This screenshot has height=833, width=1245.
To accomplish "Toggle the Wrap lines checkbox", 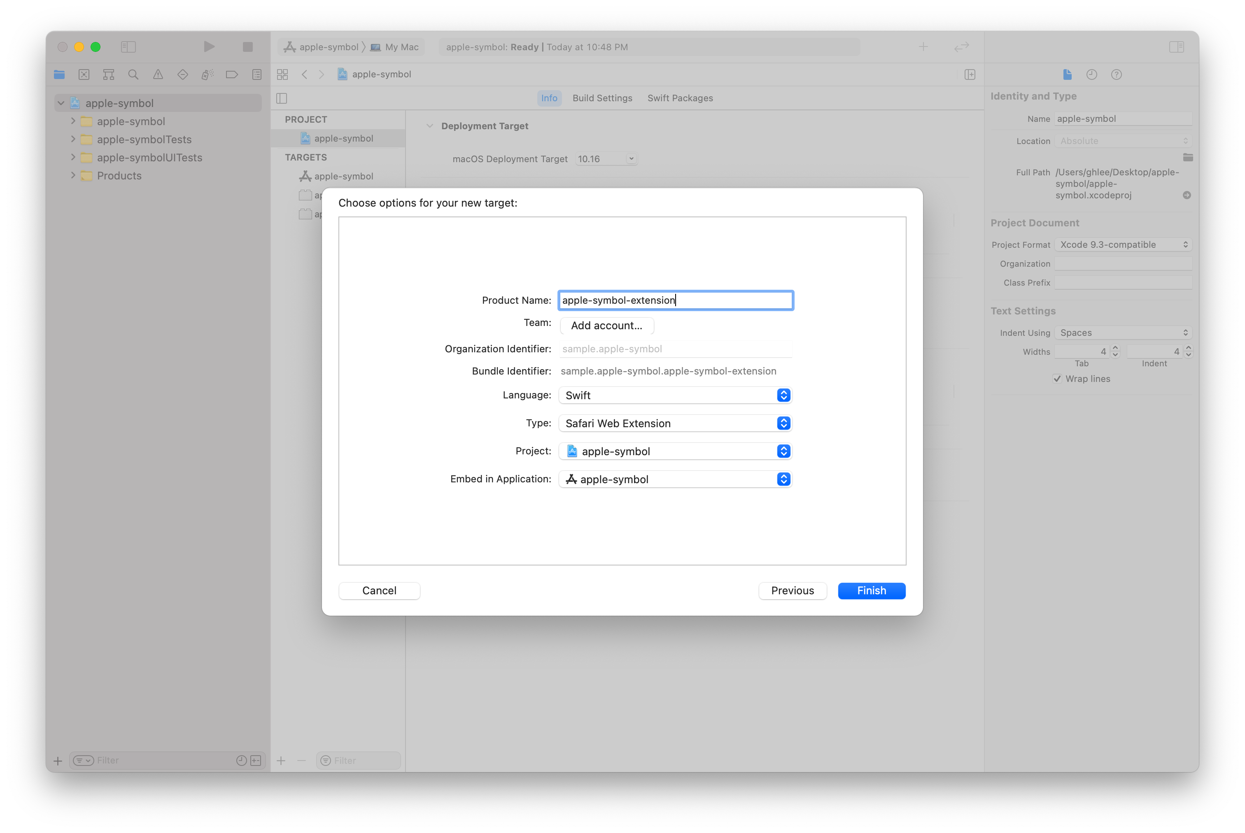I will [1057, 379].
